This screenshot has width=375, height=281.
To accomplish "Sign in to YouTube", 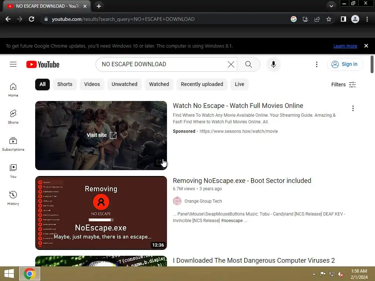I will (x=345, y=64).
